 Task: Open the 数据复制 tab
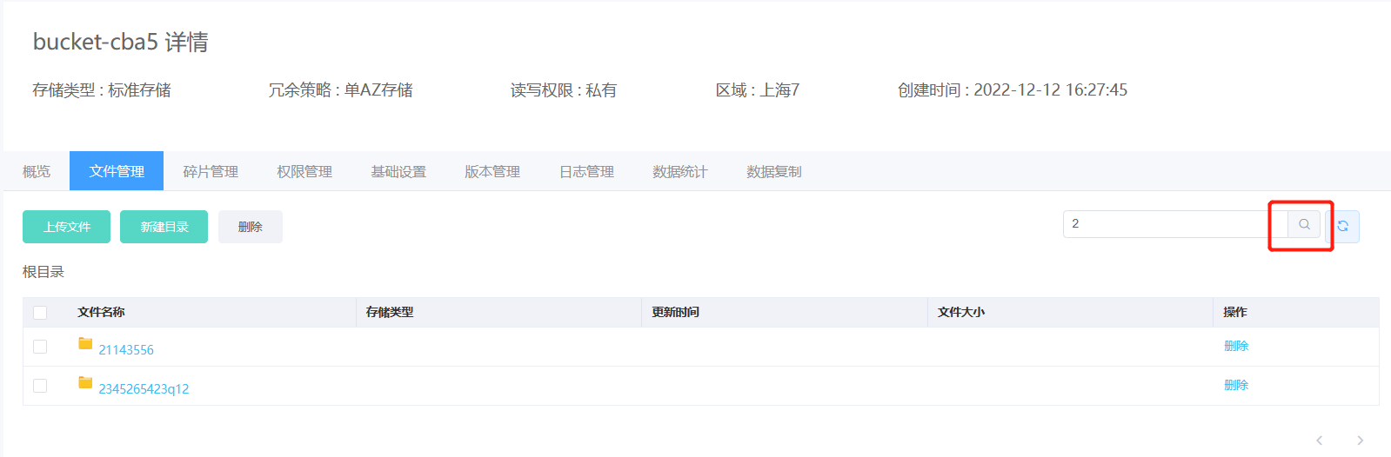tap(774, 171)
